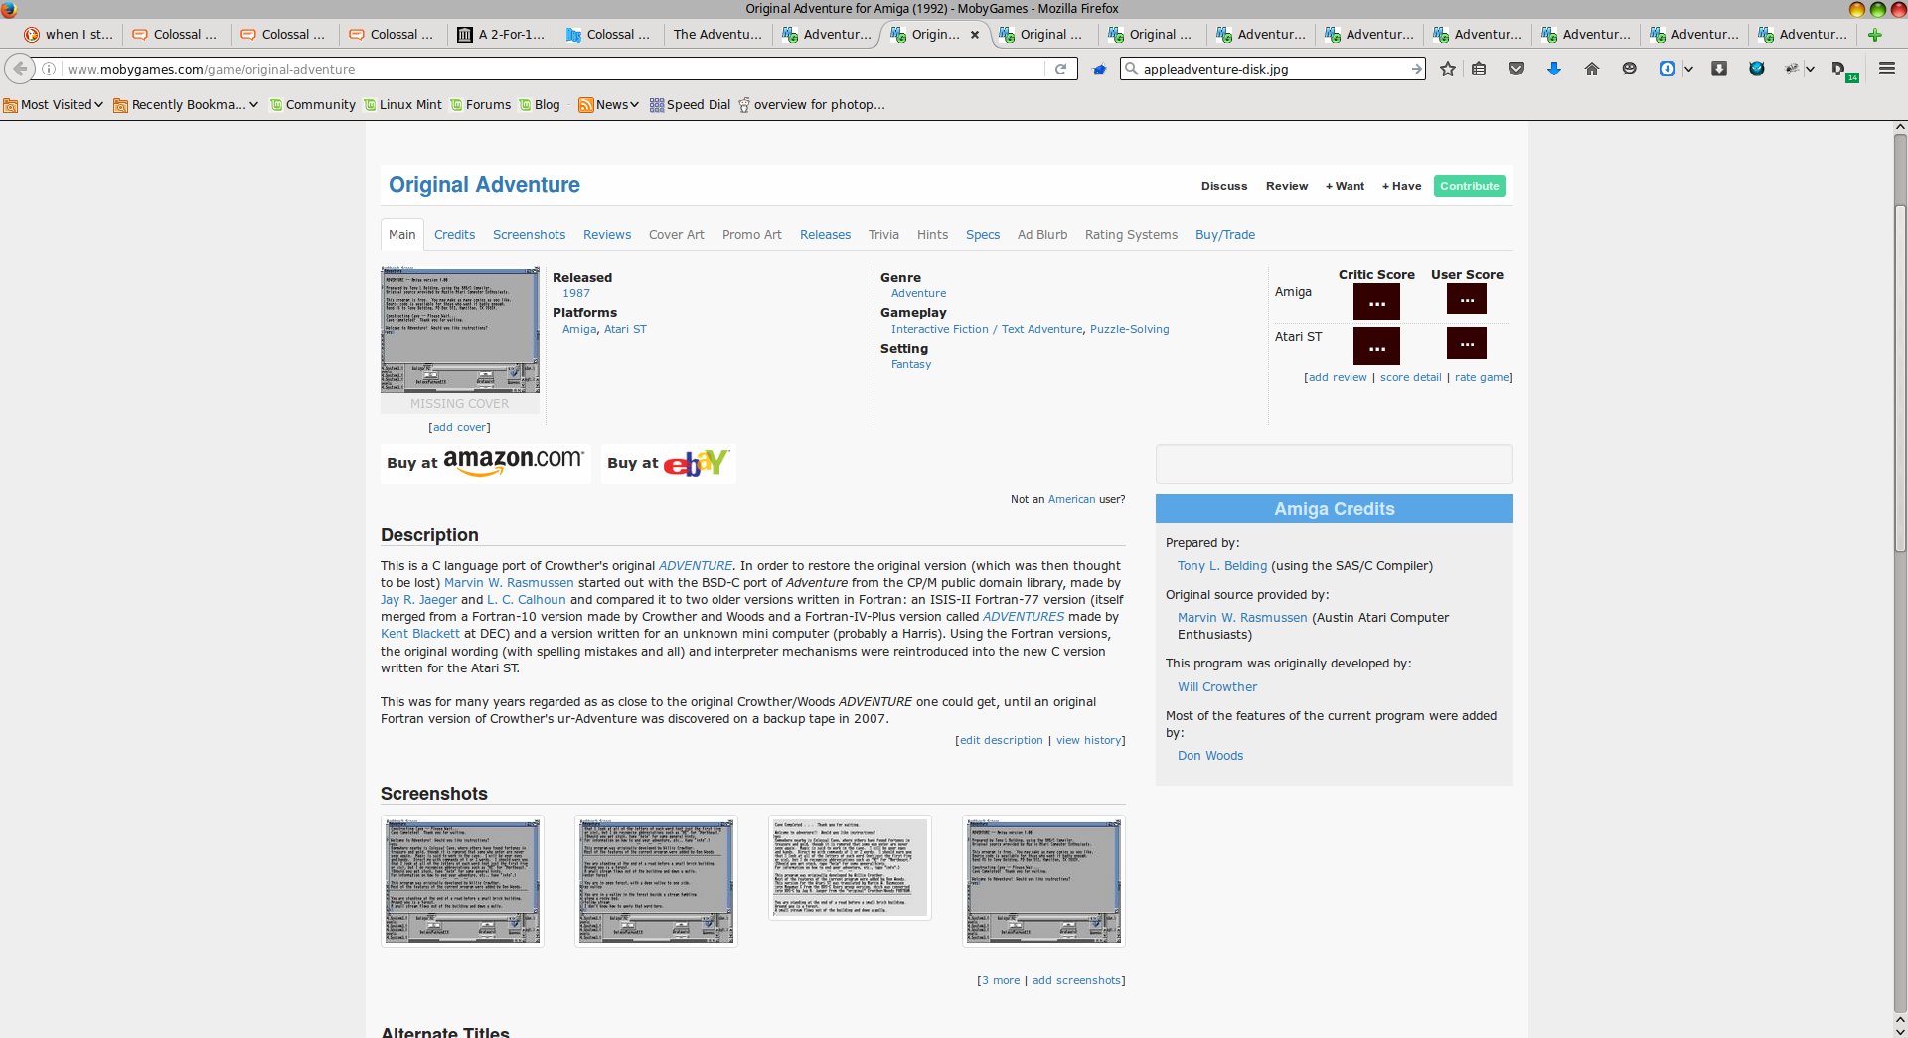The height and width of the screenshot is (1038, 1908).
Task: Expand the Most Visited bookmarks folder
Action: [x=54, y=105]
